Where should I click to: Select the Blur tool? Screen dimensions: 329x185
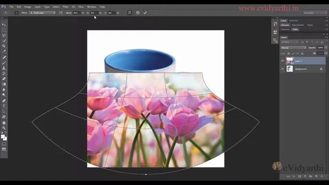(4, 90)
